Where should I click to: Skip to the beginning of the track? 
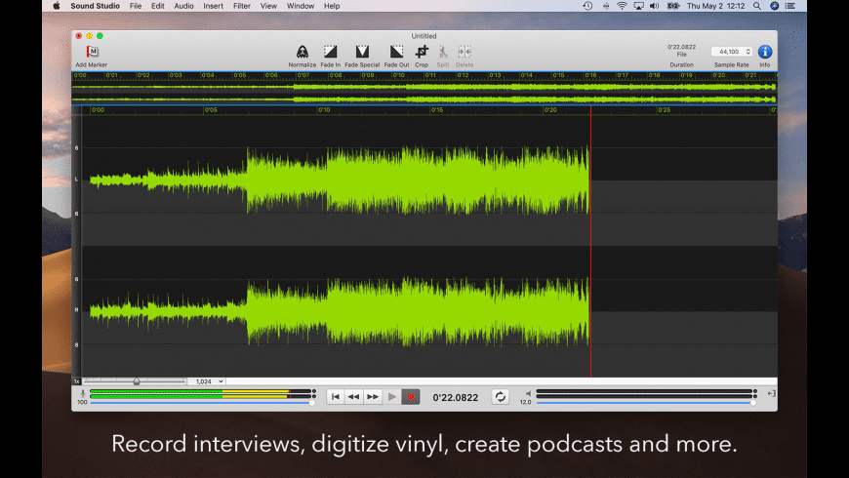pyautogui.click(x=335, y=397)
